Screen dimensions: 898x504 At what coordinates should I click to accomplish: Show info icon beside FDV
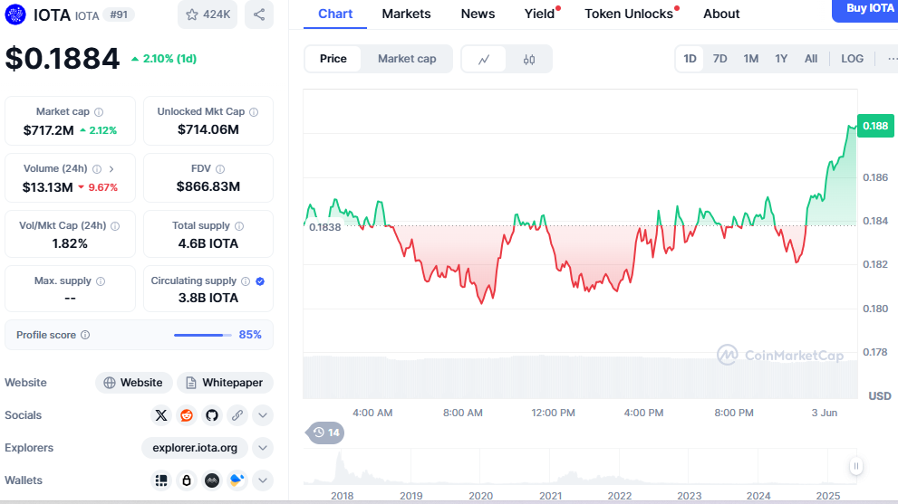[220, 169]
